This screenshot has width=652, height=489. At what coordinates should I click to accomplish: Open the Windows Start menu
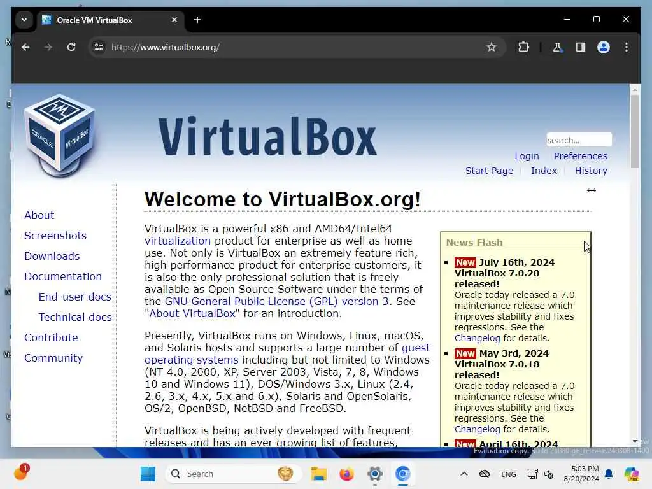coord(148,474)
